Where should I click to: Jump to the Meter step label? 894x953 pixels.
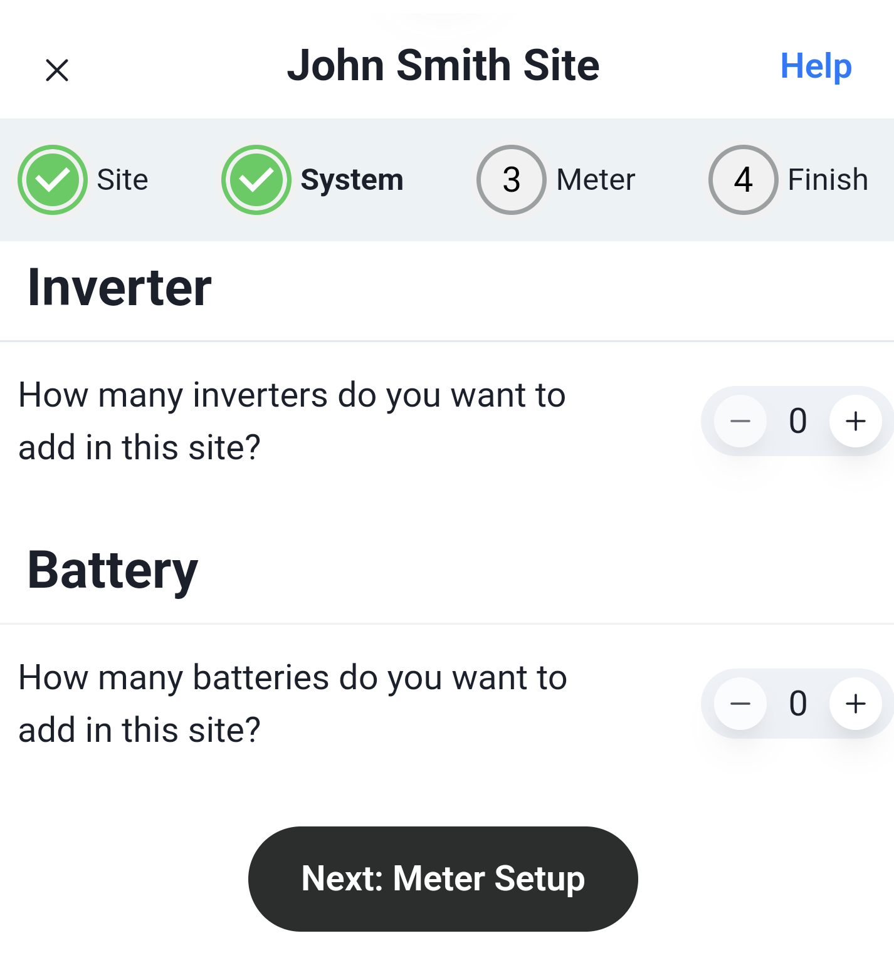click(x=596, y=180)
